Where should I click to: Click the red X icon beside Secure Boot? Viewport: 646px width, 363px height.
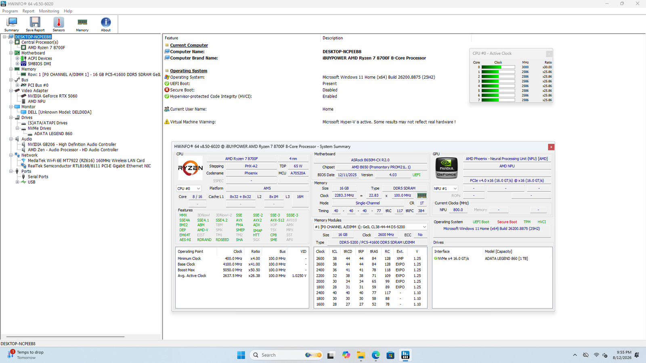167,90
